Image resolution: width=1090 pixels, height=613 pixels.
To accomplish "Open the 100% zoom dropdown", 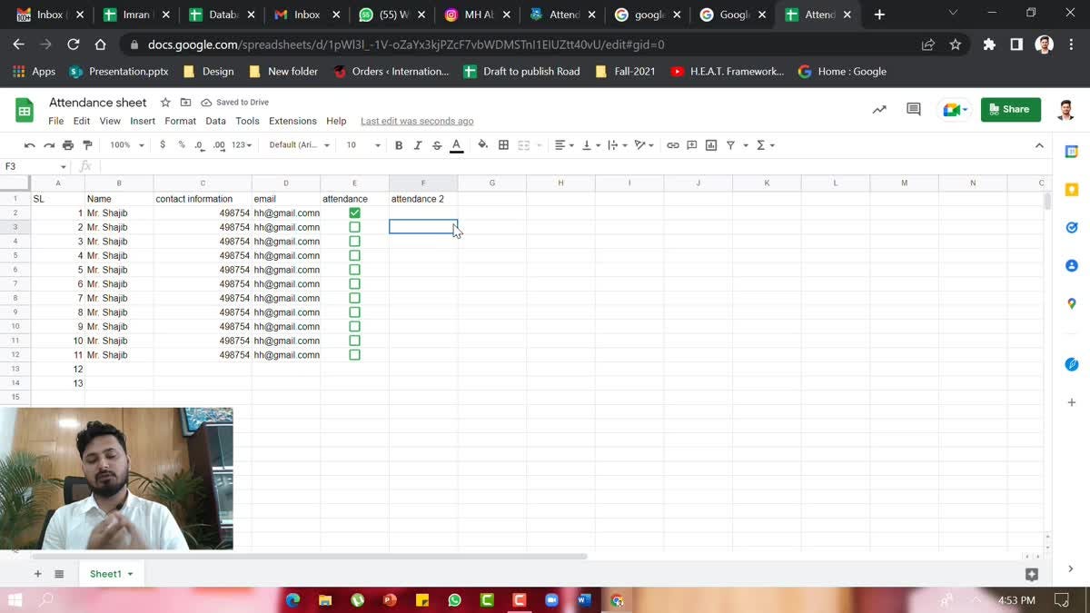I will (x=126, y=145).
